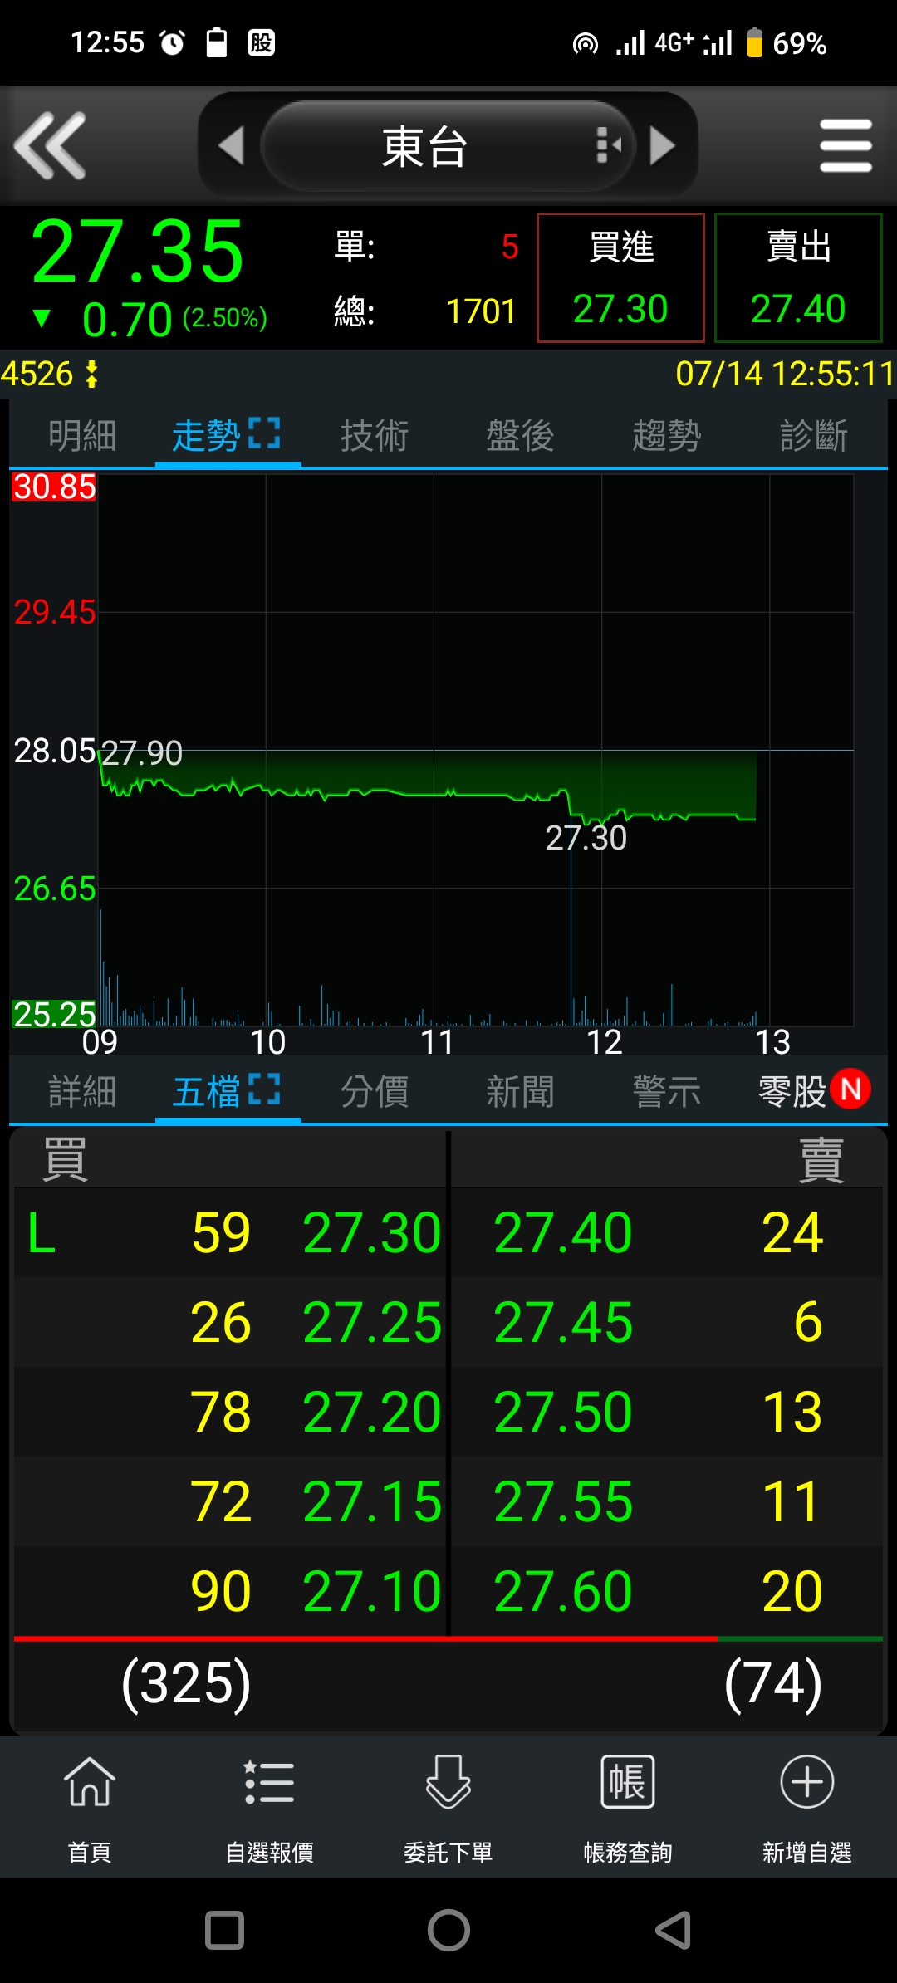Expand the 走勢 chart to fullscreen

(264, 433)
